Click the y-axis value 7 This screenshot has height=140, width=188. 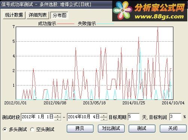point(14,27)
